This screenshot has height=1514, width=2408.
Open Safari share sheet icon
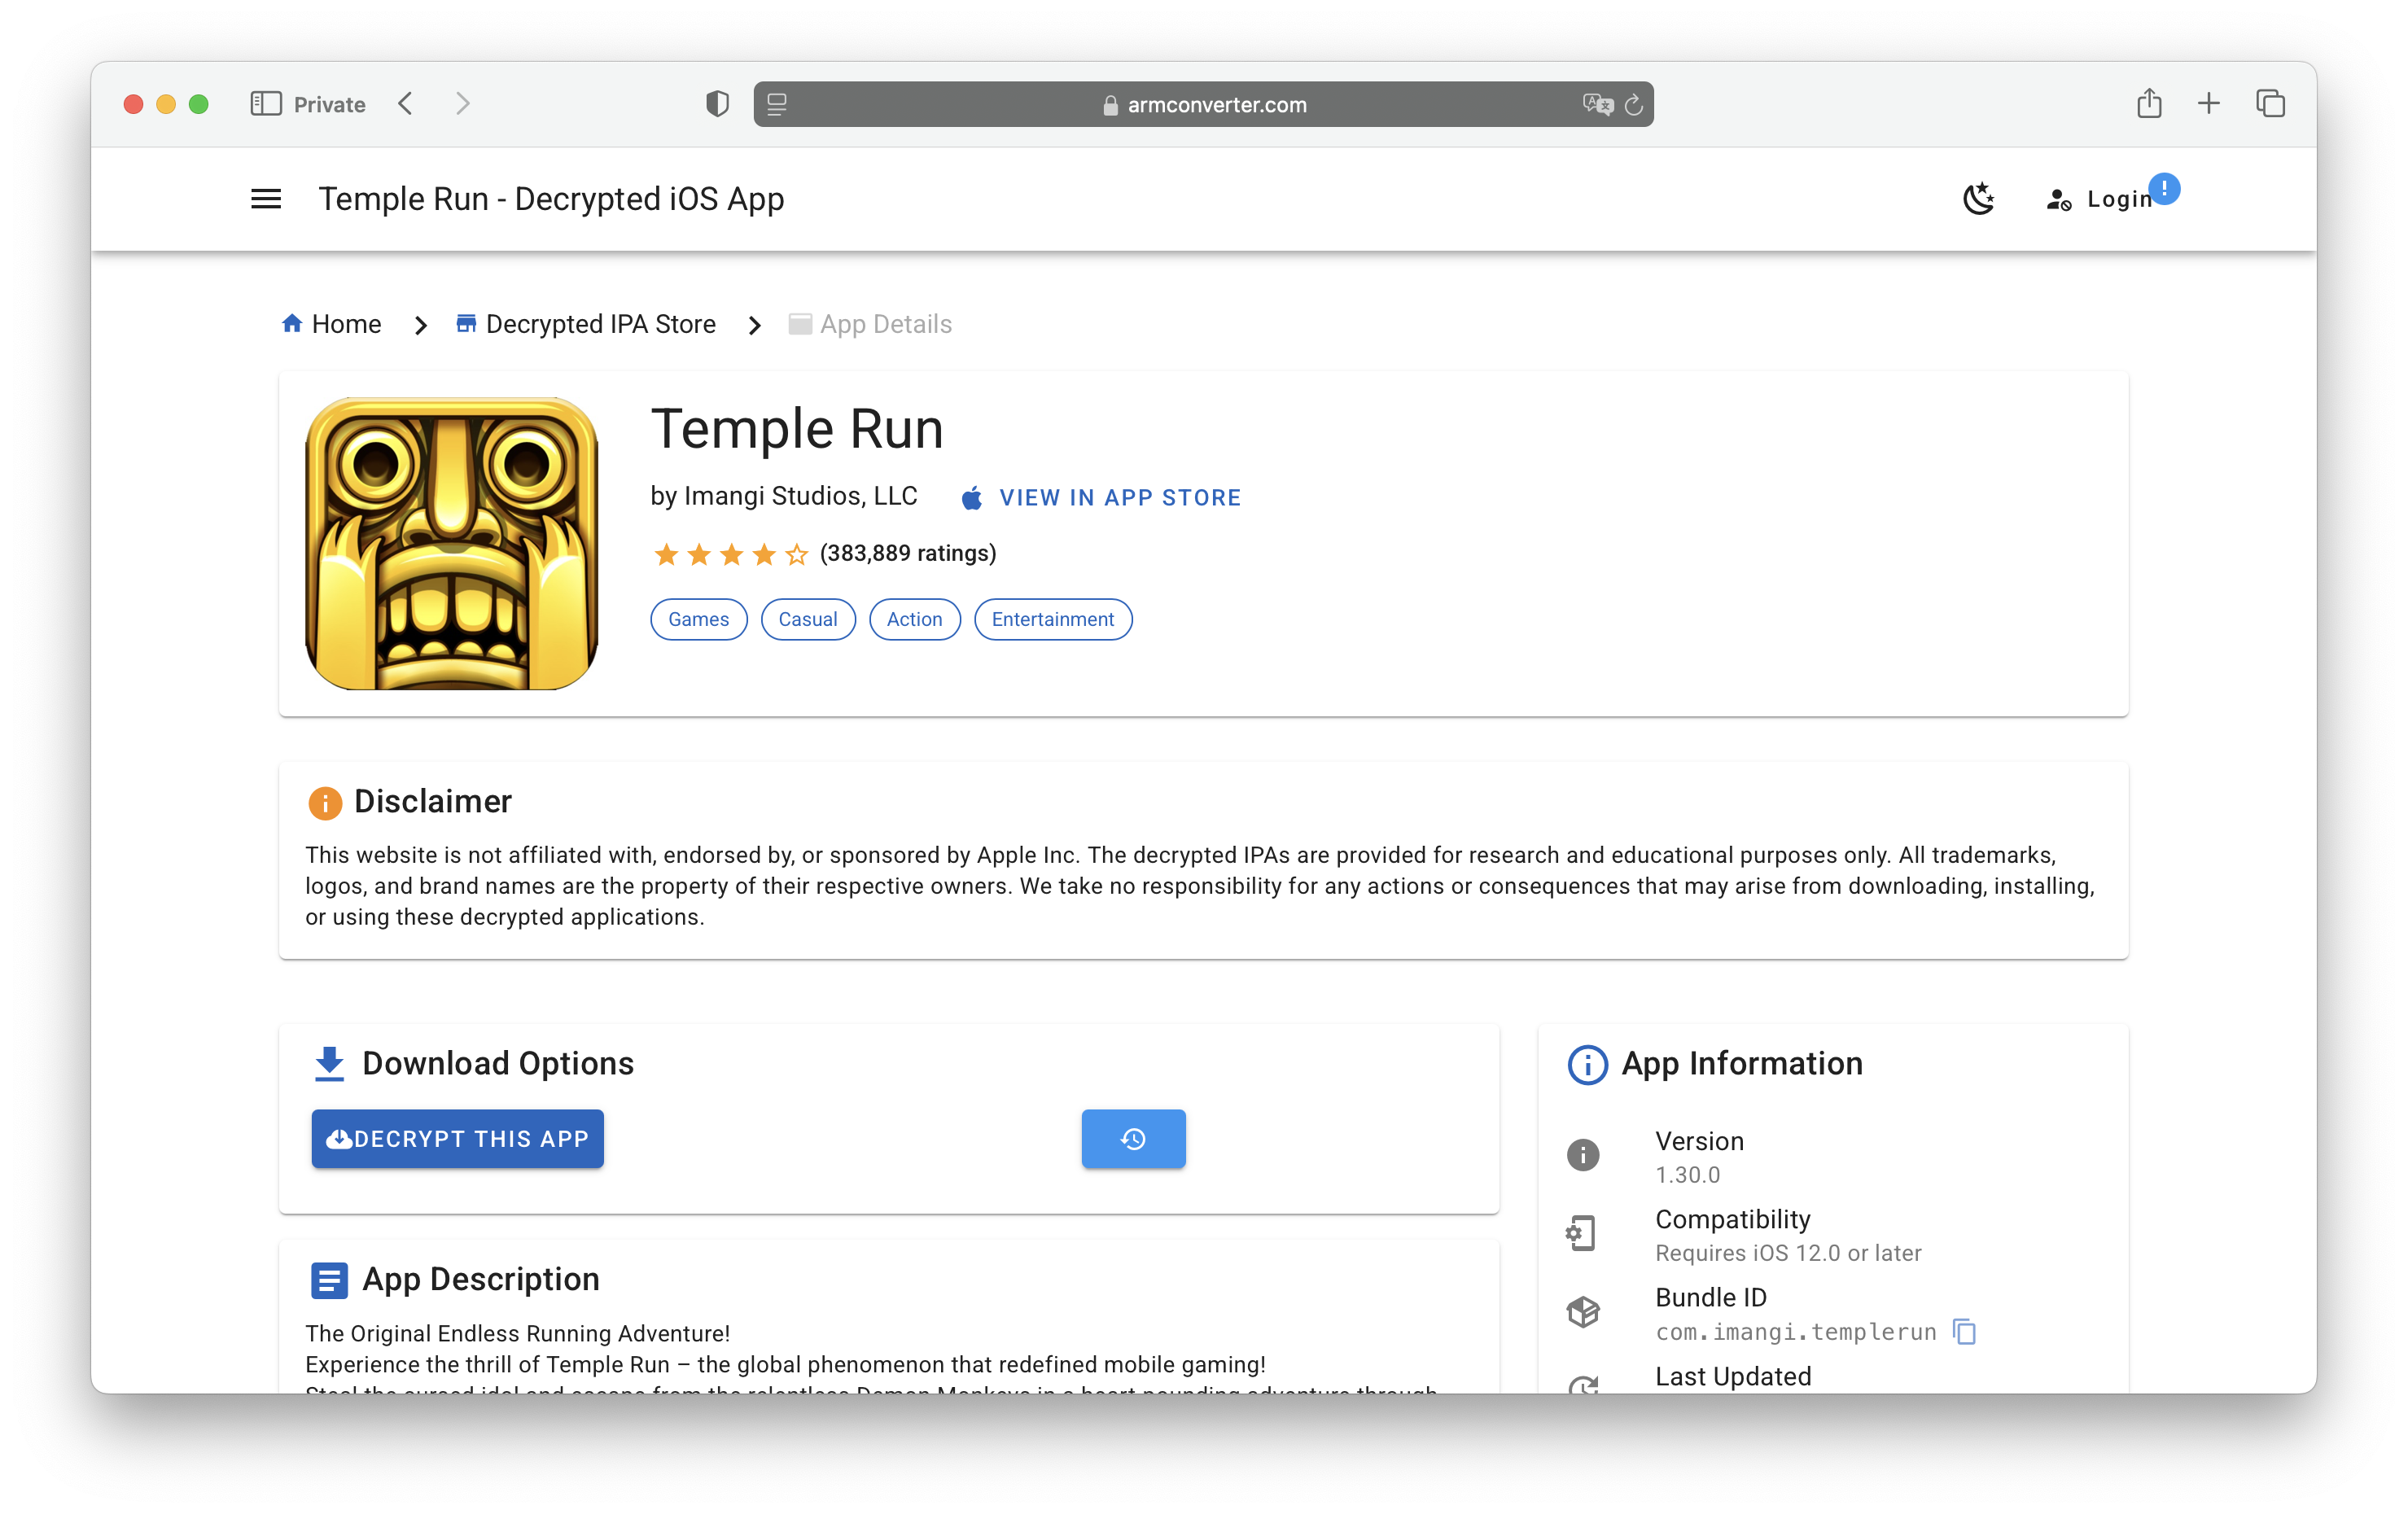coord(2149,104)
